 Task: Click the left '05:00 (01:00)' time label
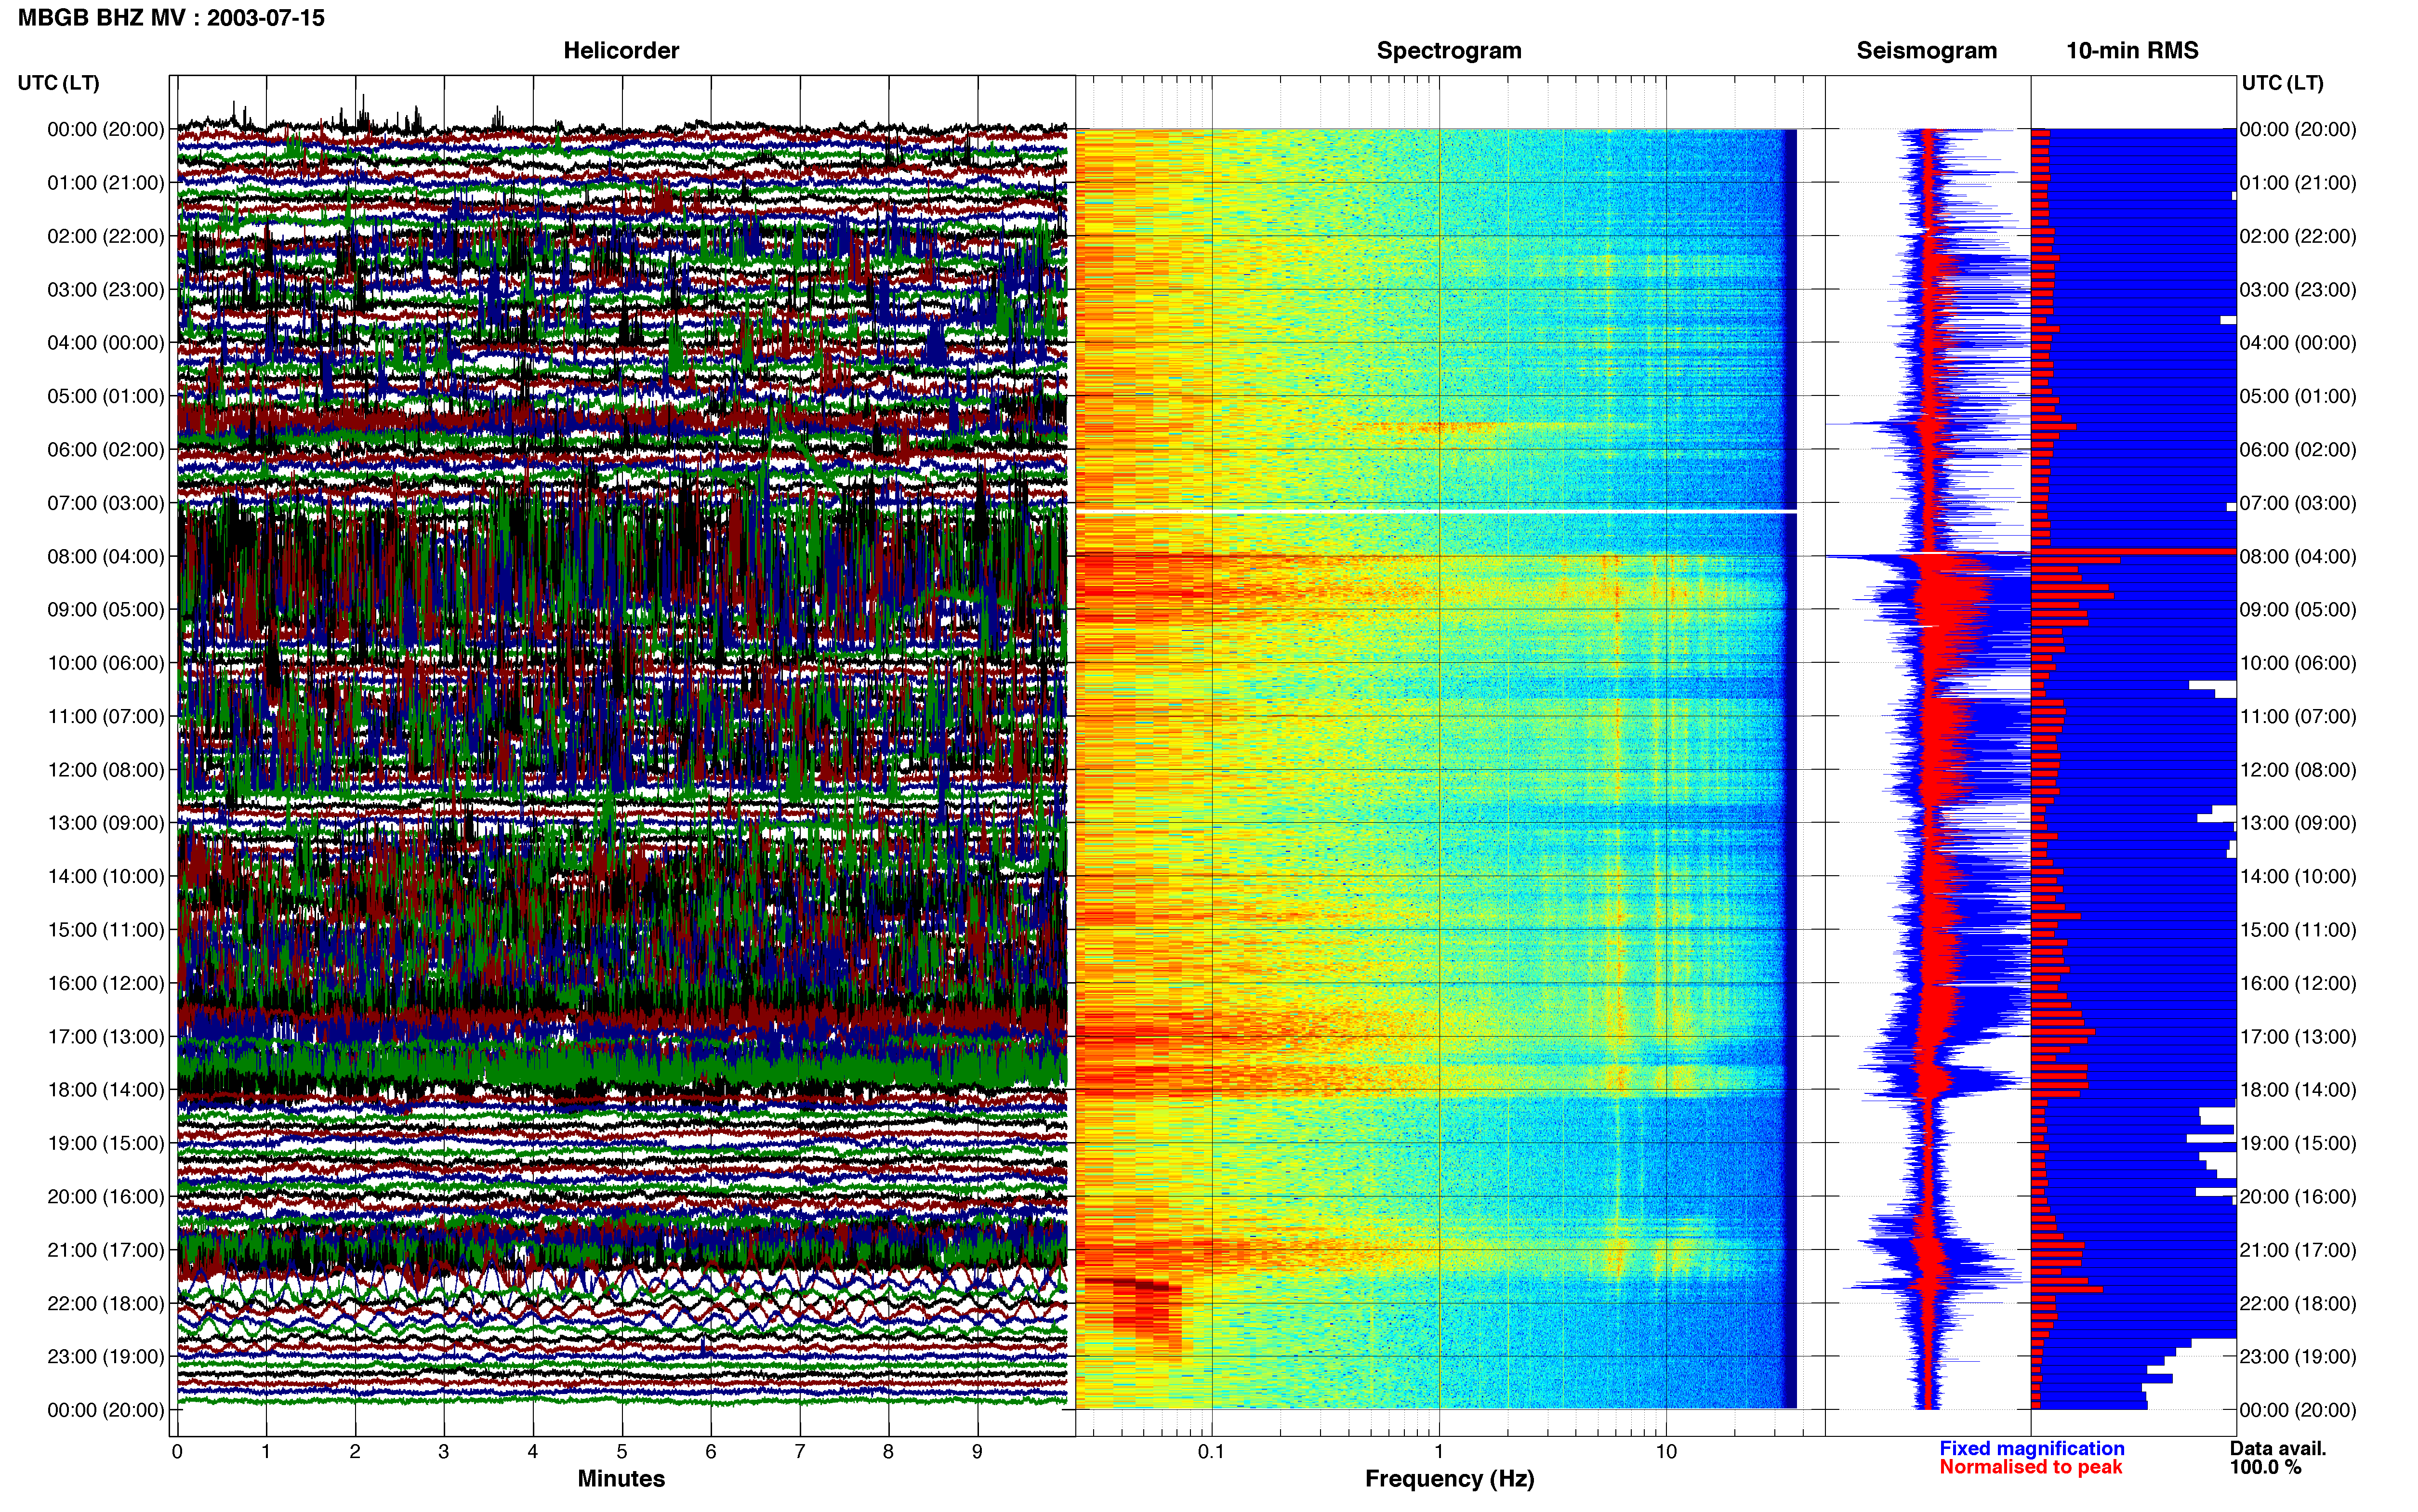(106, 396)
